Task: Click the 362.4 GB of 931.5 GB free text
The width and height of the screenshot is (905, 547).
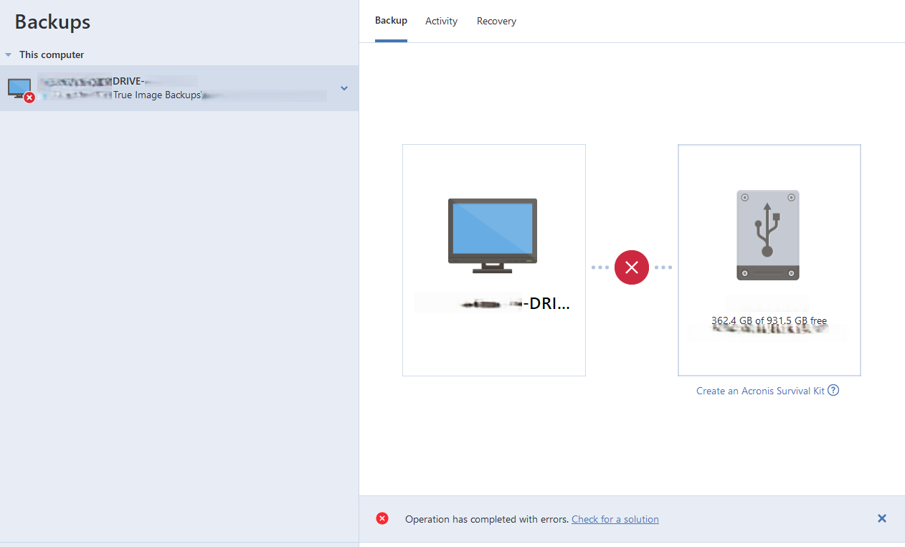Action: pos(769,321)
